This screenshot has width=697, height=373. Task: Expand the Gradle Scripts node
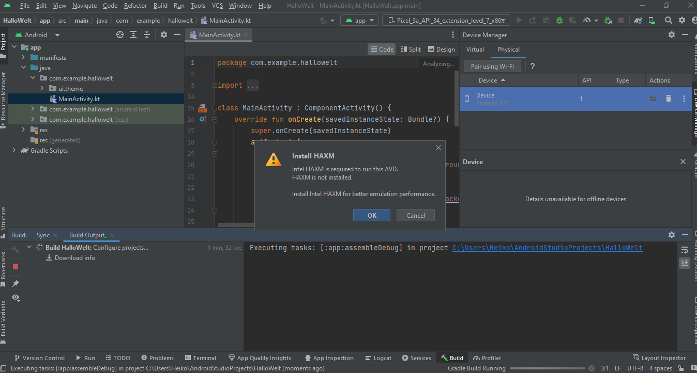(14, 150)
